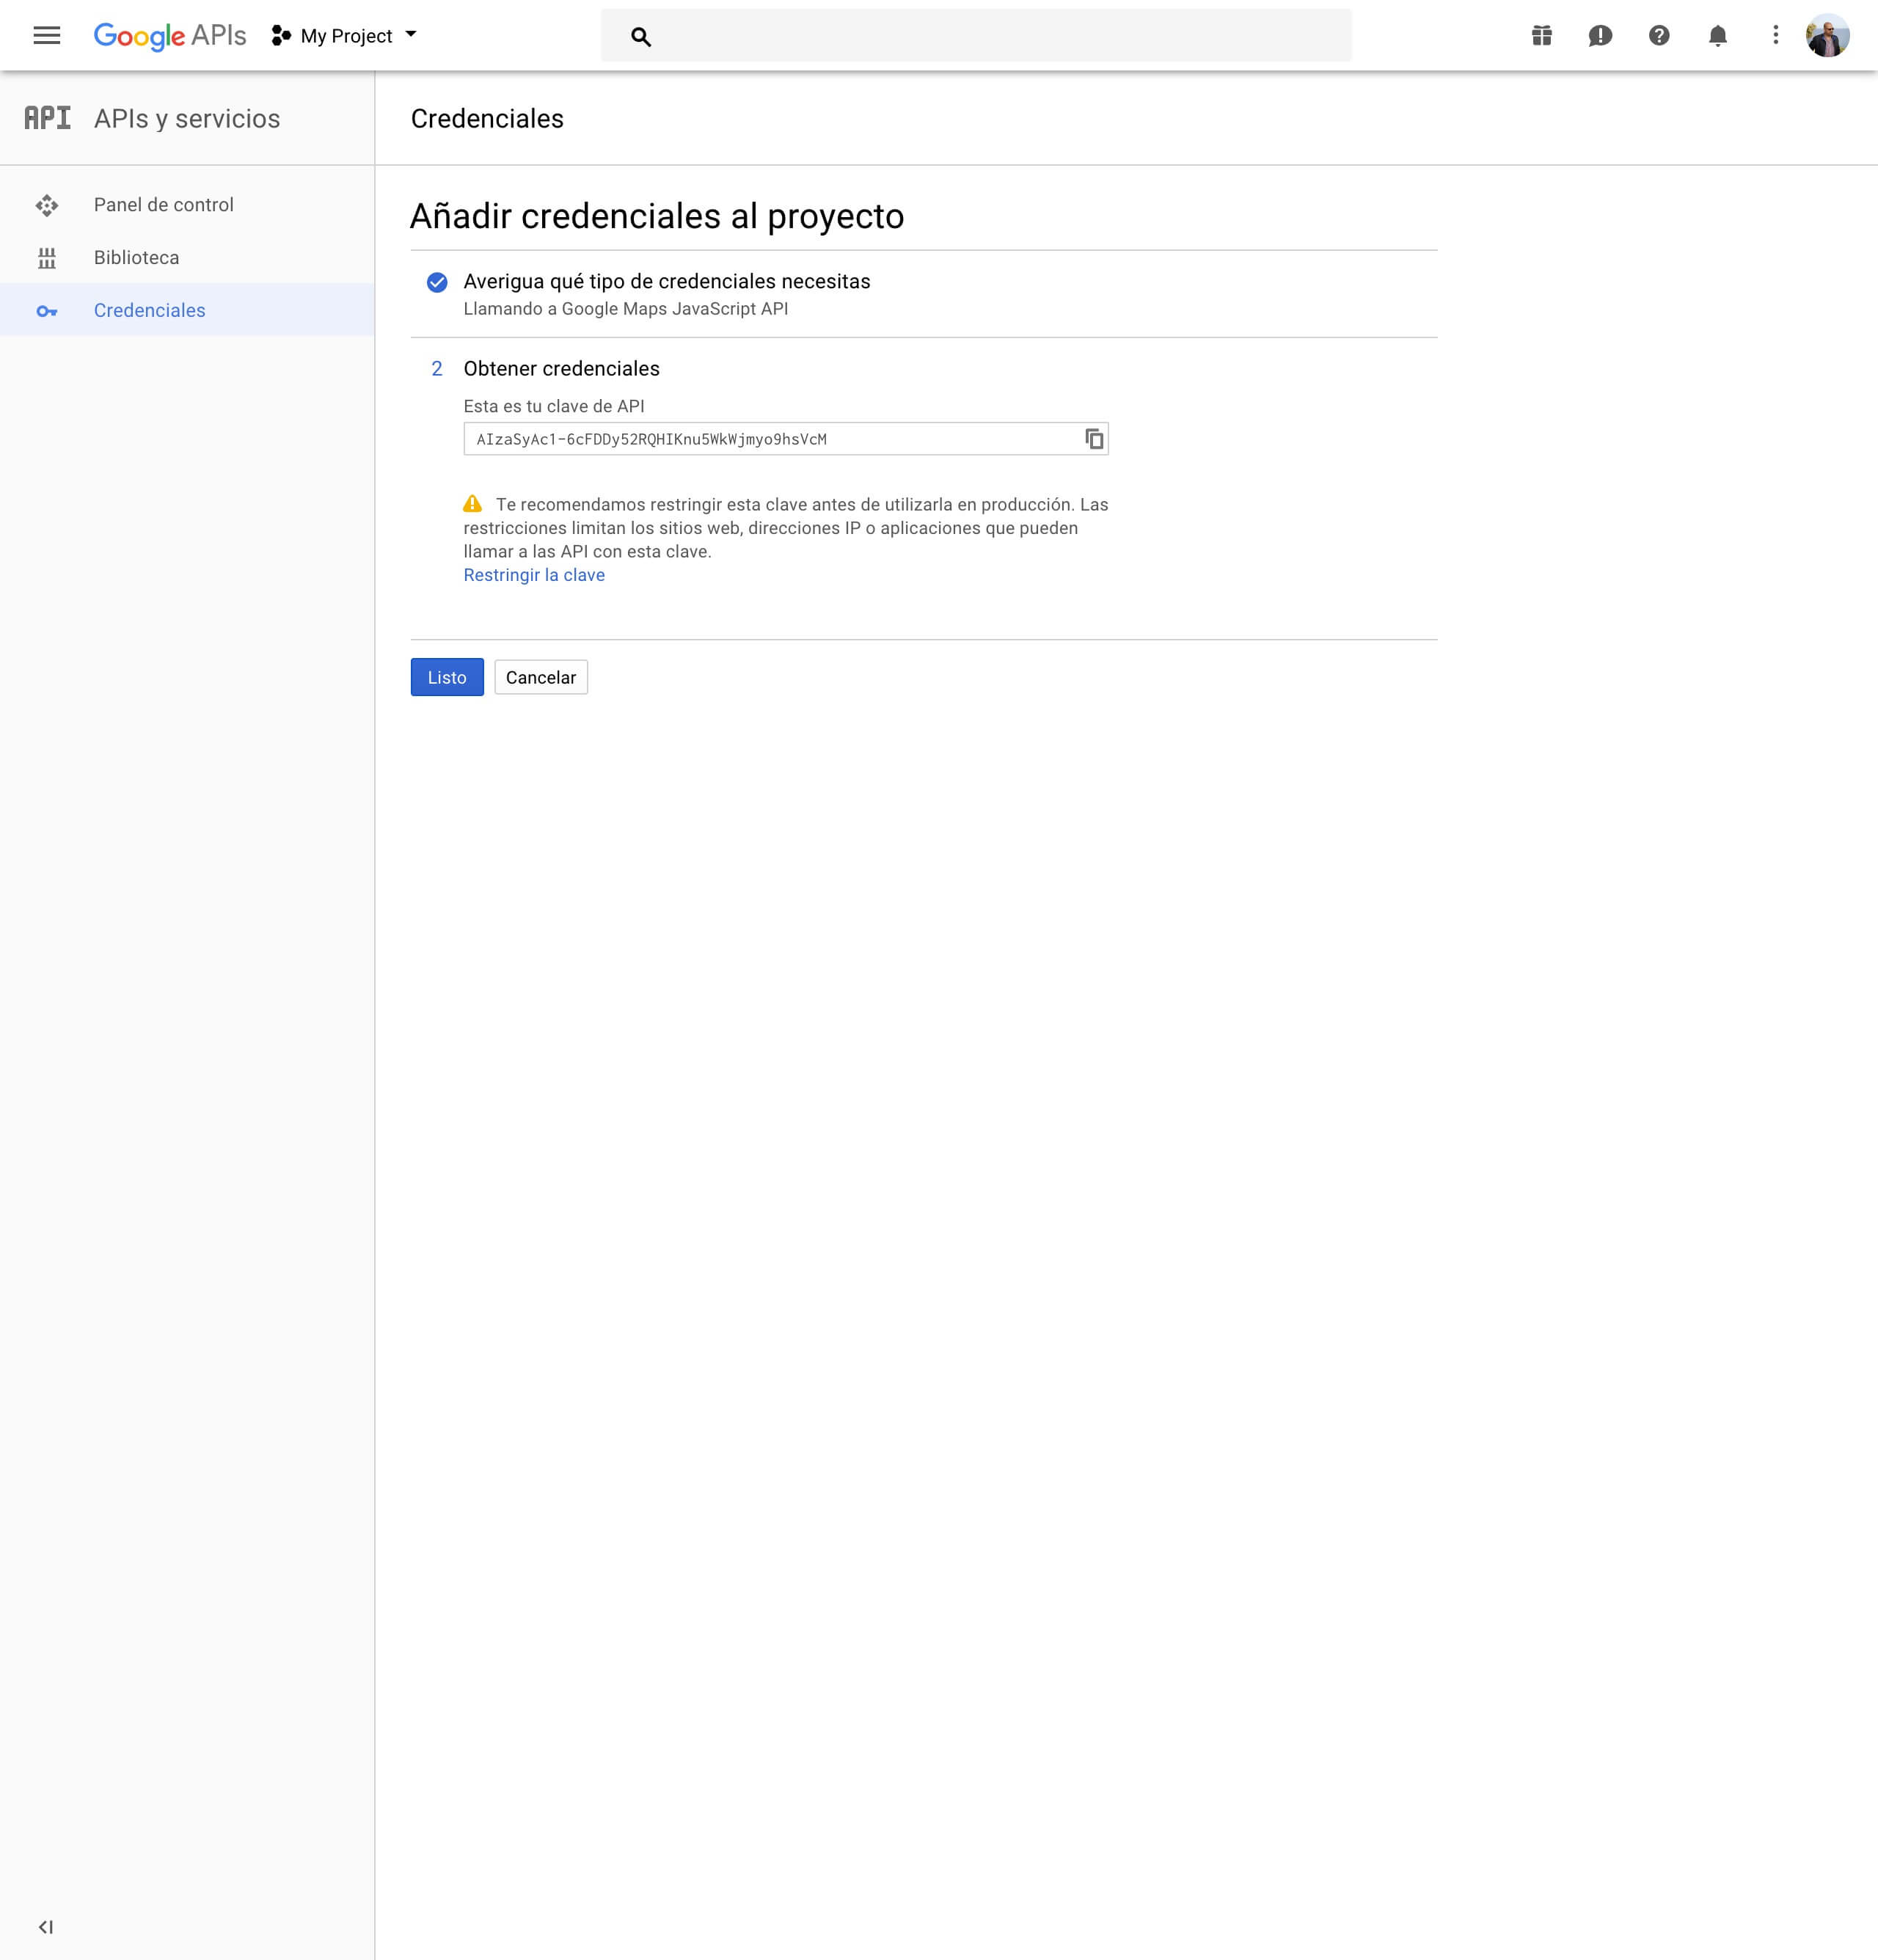Click the send feedback icon
Image resolution: width=1878 pixels, height=1960 pixels.
click(x=1599, y=36)
